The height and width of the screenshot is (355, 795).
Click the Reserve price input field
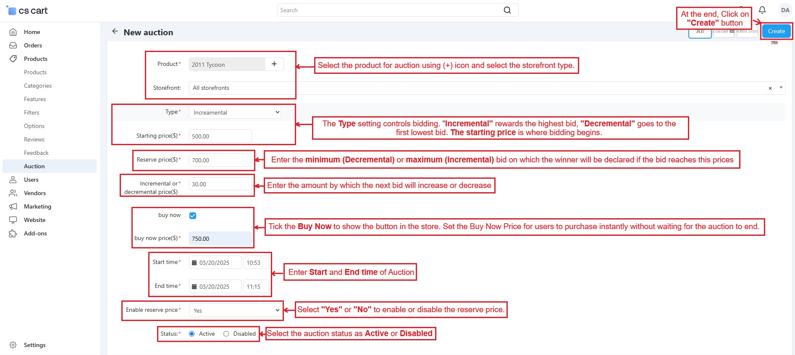click(220, 160)
